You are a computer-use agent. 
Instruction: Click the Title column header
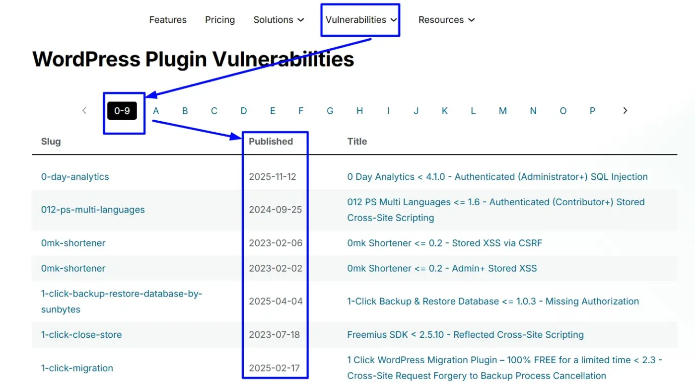pos(357,142)
